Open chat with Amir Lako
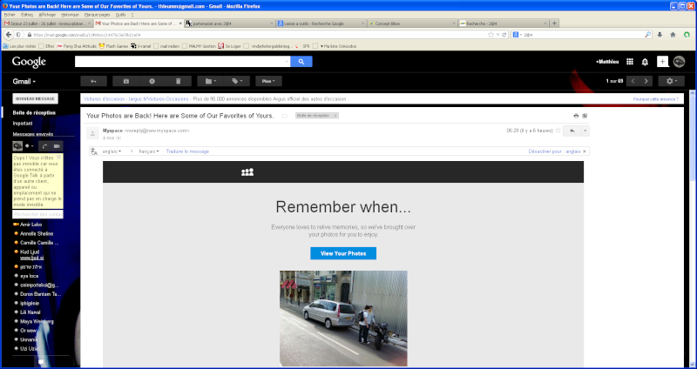The image size is (697, 369). [30, 225]
